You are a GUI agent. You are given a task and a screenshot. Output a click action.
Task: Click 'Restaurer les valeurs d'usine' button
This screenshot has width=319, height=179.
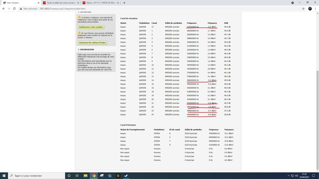coord(93,43)
